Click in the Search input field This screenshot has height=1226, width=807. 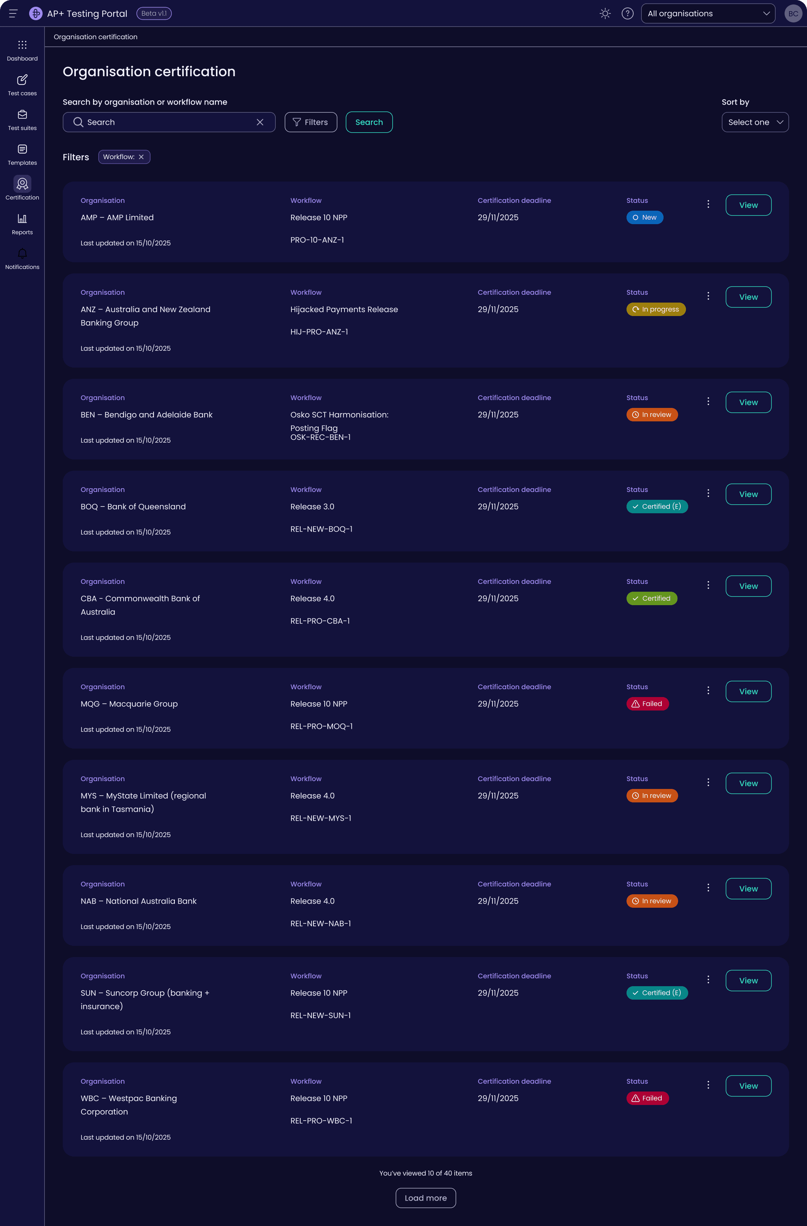coord(169,122)
